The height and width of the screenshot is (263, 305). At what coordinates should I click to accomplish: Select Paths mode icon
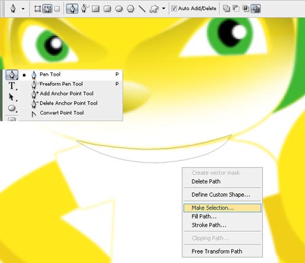(x=47, y=9)
